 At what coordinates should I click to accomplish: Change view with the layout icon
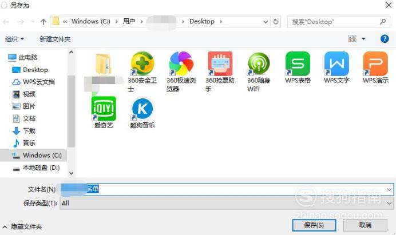(x=353, y=39)
